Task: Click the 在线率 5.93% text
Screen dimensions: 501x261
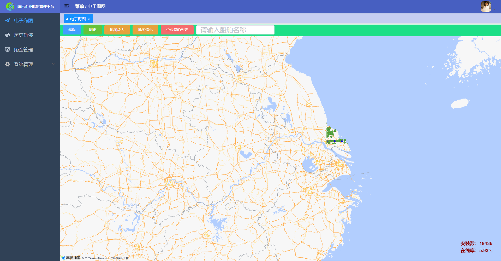Action: (476, 251)
